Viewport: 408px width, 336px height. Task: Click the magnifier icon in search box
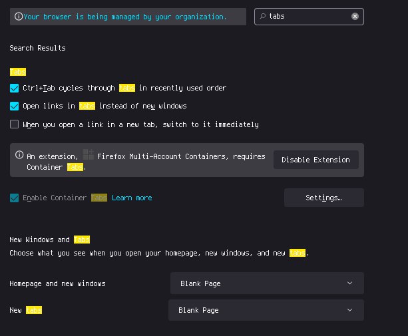coord(263,17)
